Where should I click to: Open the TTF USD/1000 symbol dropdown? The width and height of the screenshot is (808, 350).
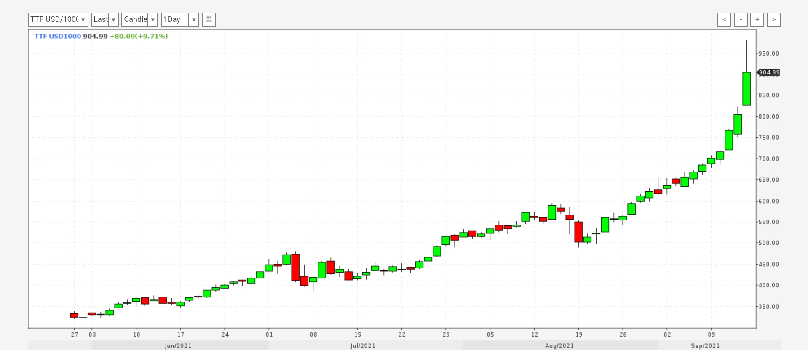click(58, 19)
